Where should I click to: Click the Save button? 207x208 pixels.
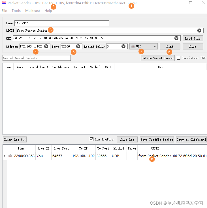coord(193,47)
